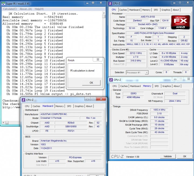The image size is (194, 176).
Task: Click Validate button in CPU-Z Memory window
Action: [168, 156]
